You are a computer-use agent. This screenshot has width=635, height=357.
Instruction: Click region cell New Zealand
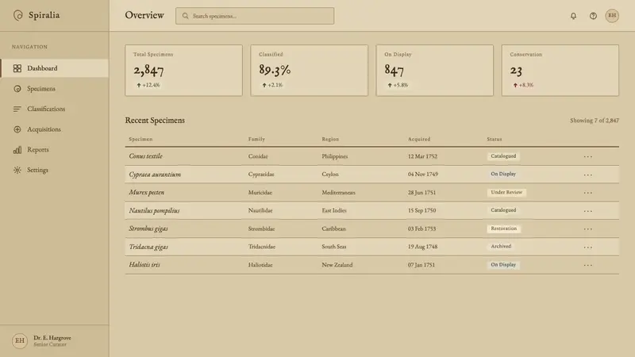click(x=337, y=265)
